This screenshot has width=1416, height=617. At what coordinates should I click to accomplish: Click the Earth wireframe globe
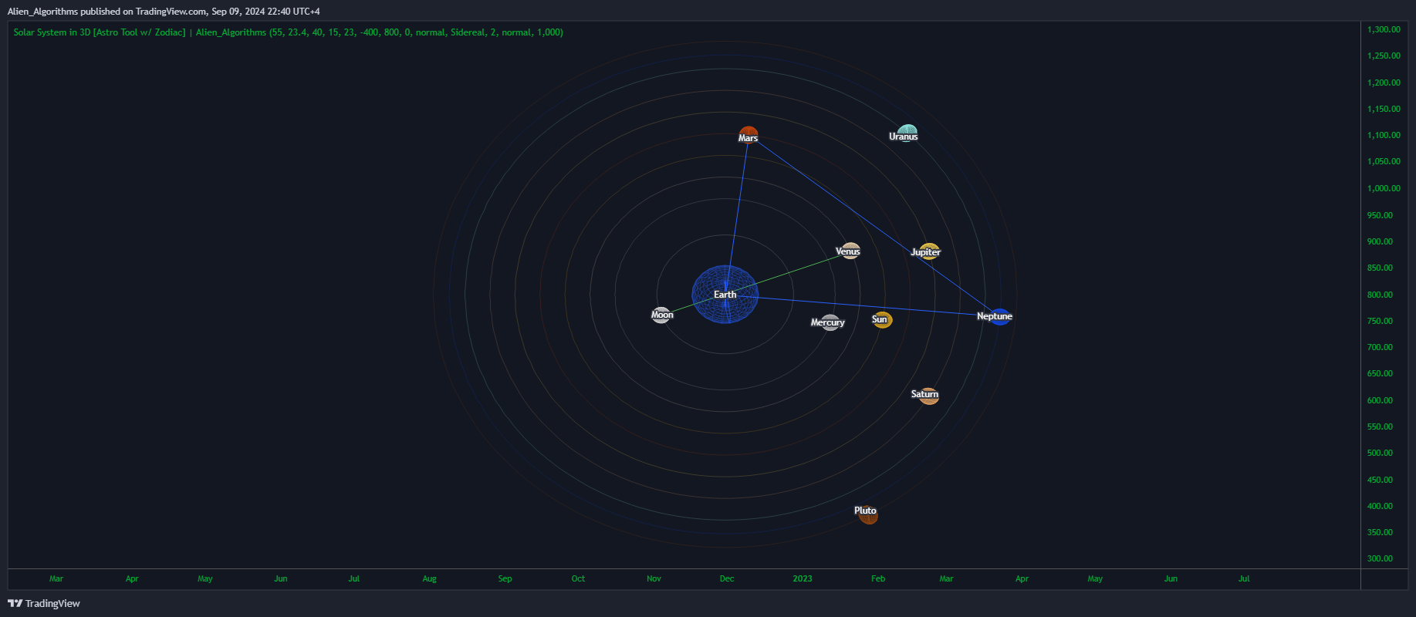tap(725, 294)
